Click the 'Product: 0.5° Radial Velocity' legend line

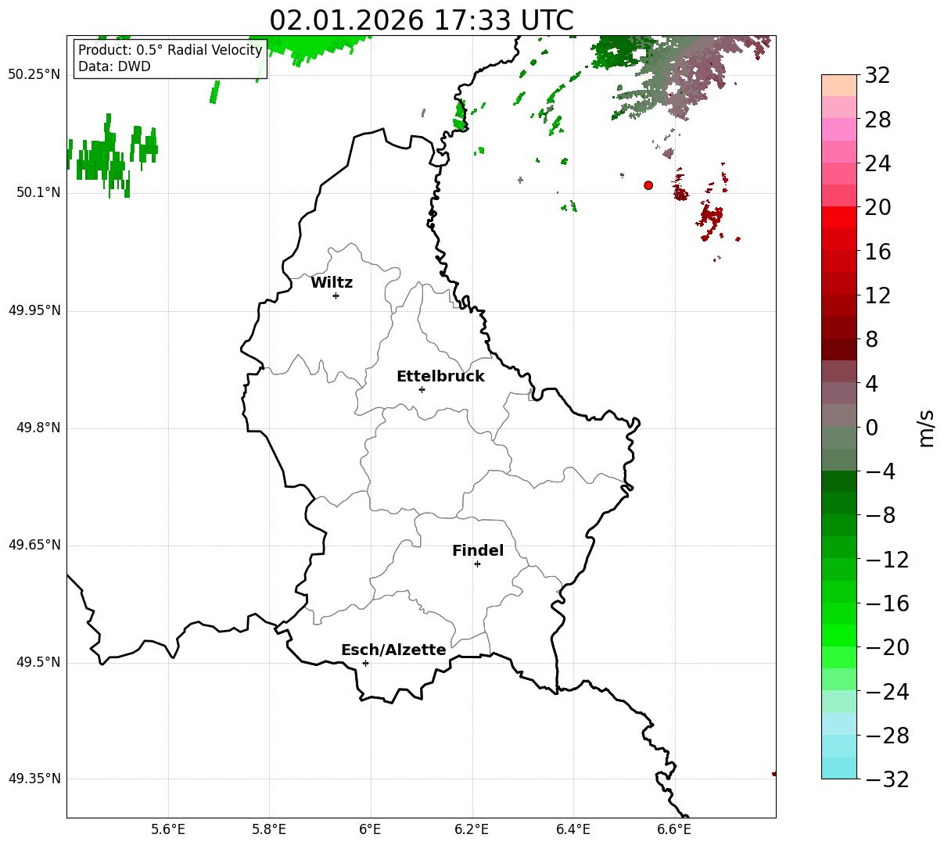click(x=170, y=51)
